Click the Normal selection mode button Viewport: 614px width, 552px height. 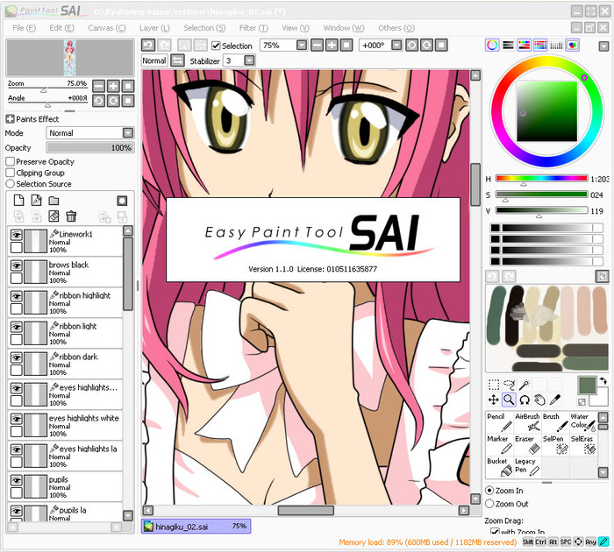coord(153,60)
